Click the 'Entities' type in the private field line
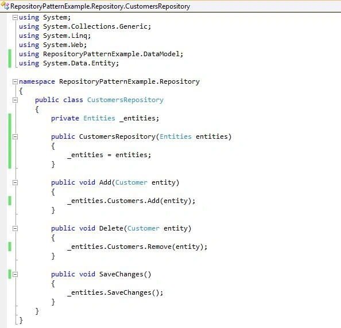 pyautogui.click(x=99, y=118)
